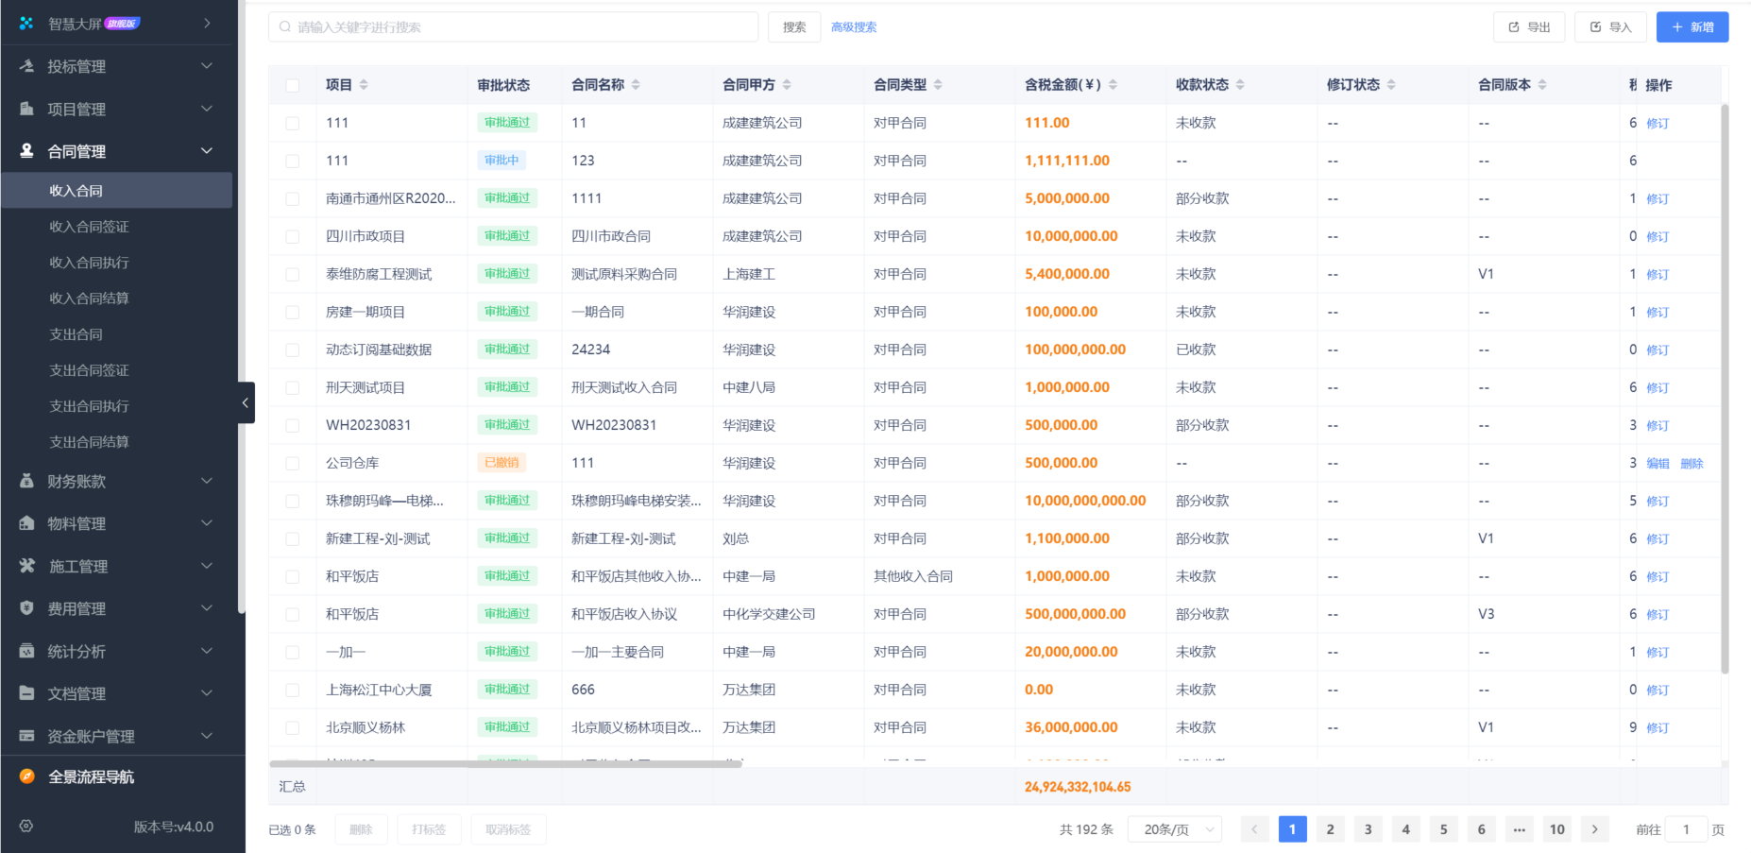Select 收入合同签证 from the sidebar menu
This screenshot has height=853, width=1751.
[89, 227]
